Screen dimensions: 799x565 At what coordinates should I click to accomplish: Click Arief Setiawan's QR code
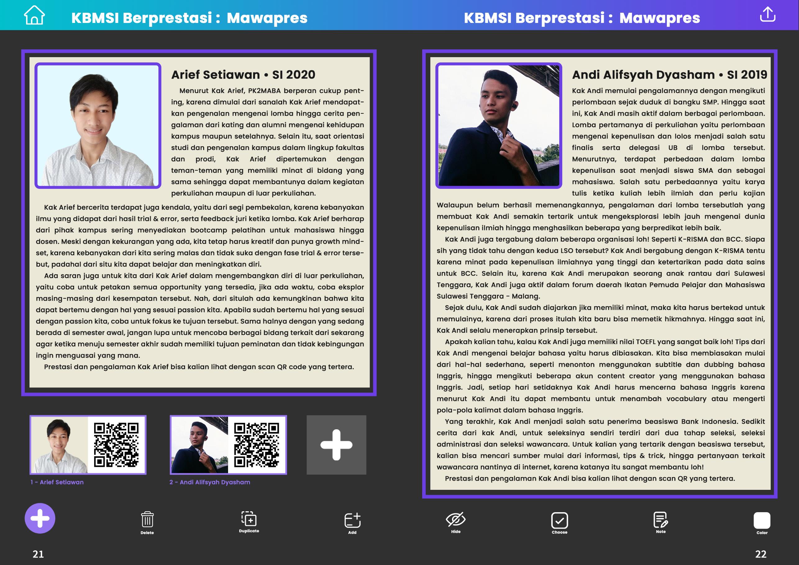tap(116, 444)
